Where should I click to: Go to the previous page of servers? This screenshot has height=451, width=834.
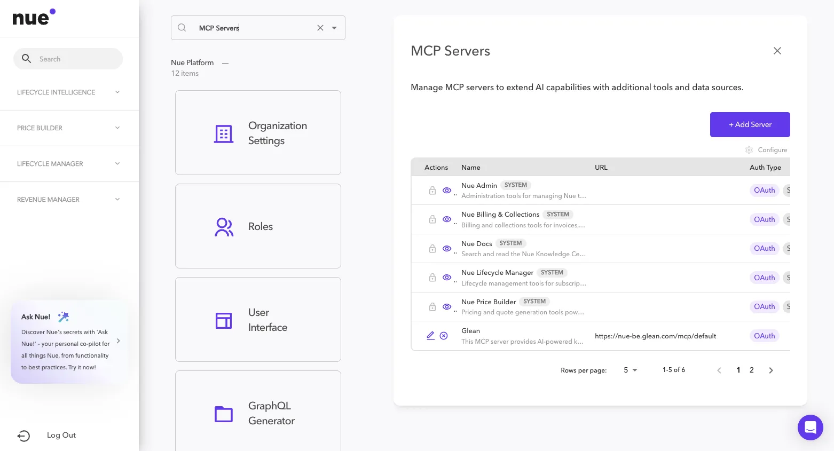tap(719, 370)
